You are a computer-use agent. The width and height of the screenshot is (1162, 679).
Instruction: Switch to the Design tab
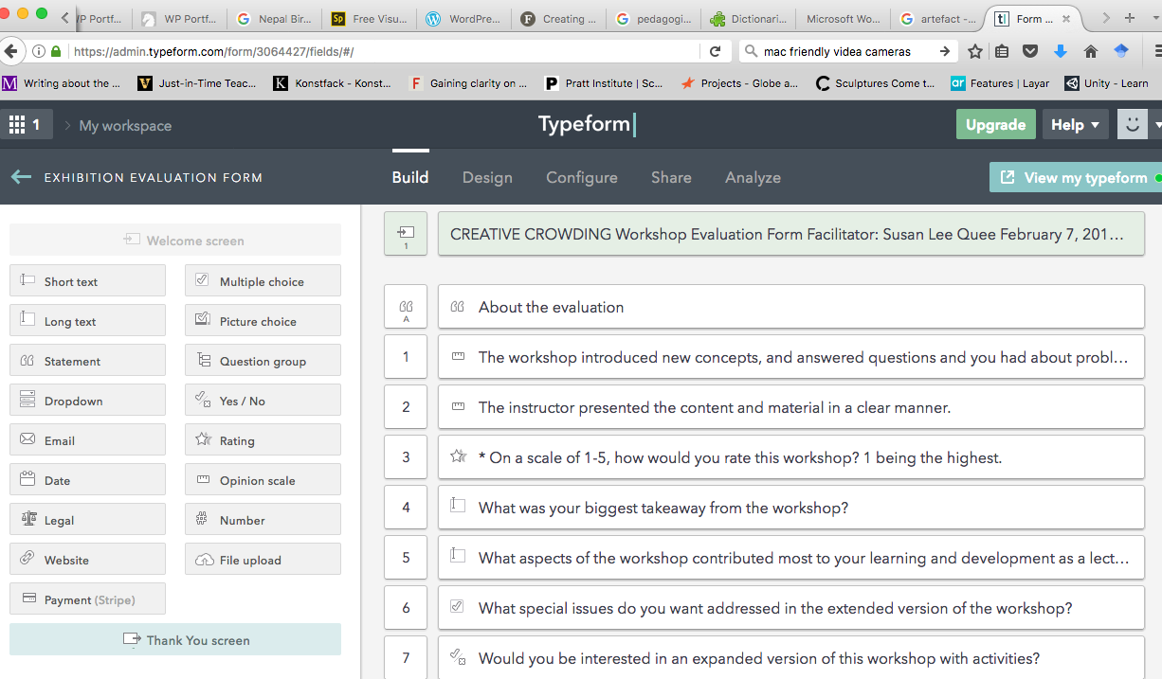click(487, 177)
